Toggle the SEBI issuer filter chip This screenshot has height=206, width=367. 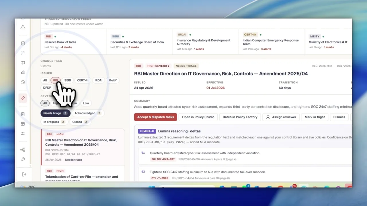68,80
